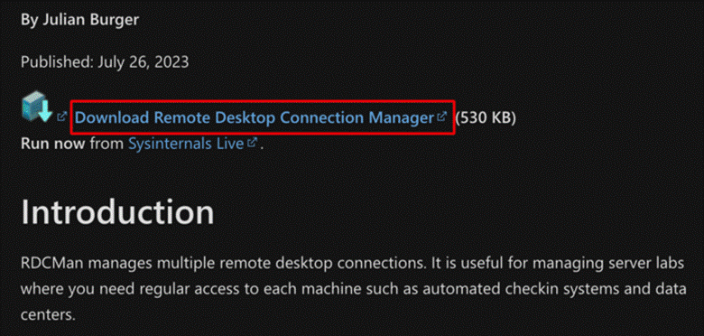Click the word By before the author name
Viewport: 704px width, 336px height.
point(29,21)
